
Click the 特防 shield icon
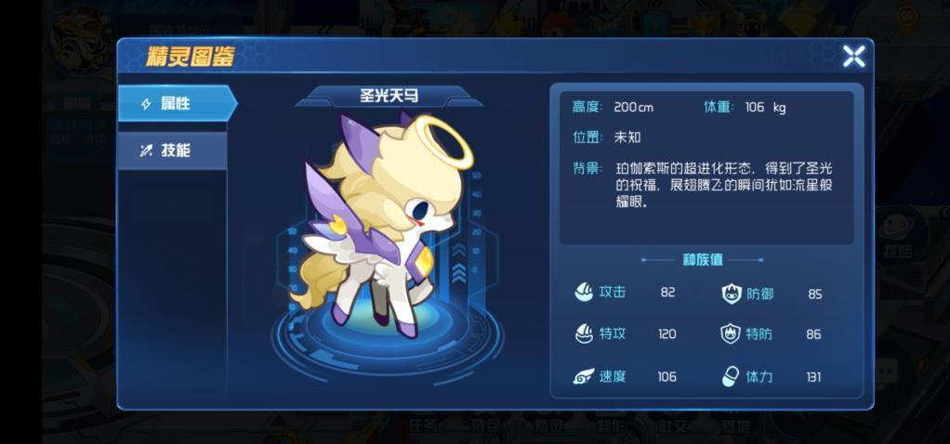(x=731, y=333)
